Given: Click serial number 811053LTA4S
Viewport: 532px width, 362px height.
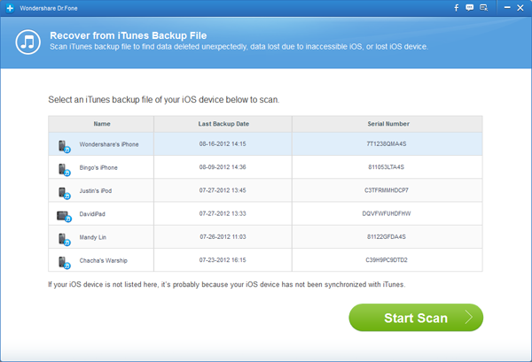Looking at the screenshot, I should pyautogui.click(x=387, y=167).
